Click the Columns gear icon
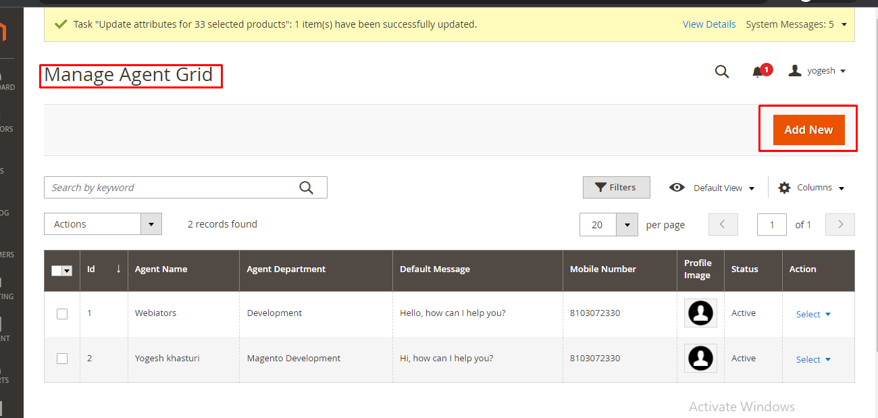The image size is (878, 418). pyautogui.click(x=784, y=188)
